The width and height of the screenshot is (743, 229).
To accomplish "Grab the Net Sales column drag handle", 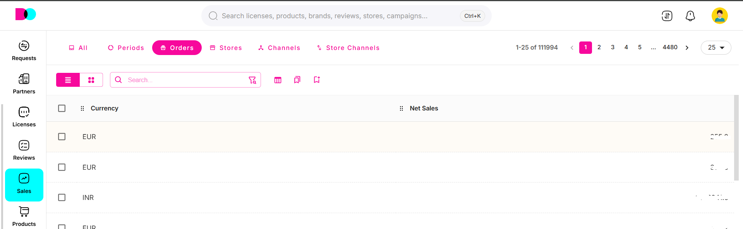I will [401, 108].
